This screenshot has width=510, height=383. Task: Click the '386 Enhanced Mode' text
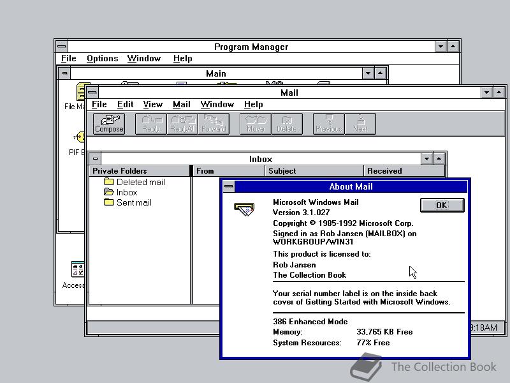coord(310,322)
